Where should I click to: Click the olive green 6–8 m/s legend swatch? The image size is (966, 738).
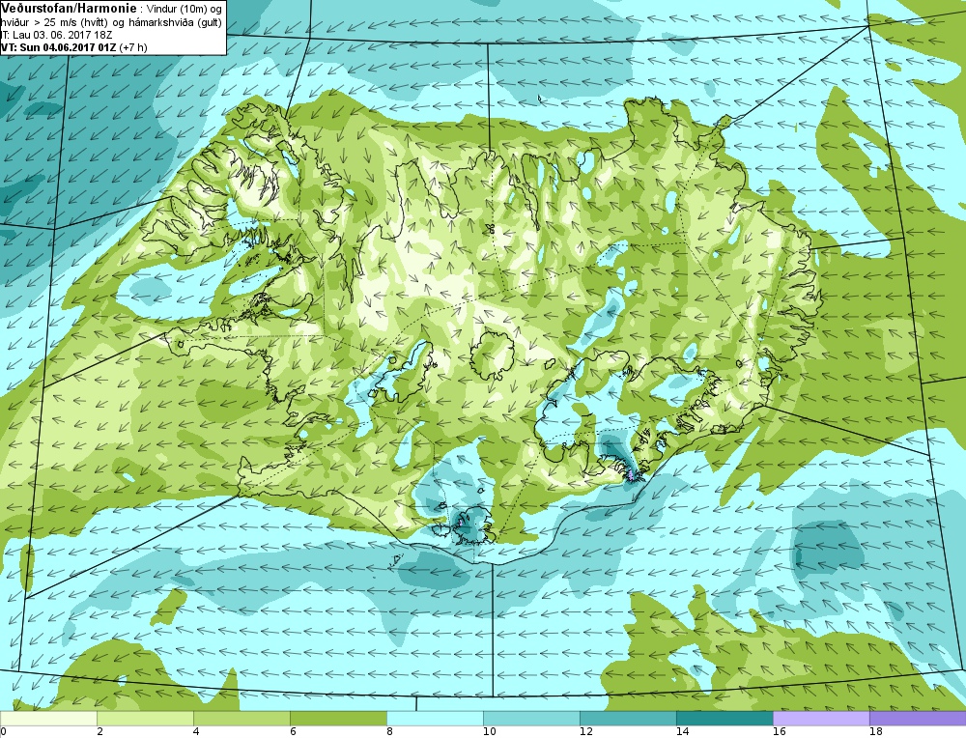[338, 719]
